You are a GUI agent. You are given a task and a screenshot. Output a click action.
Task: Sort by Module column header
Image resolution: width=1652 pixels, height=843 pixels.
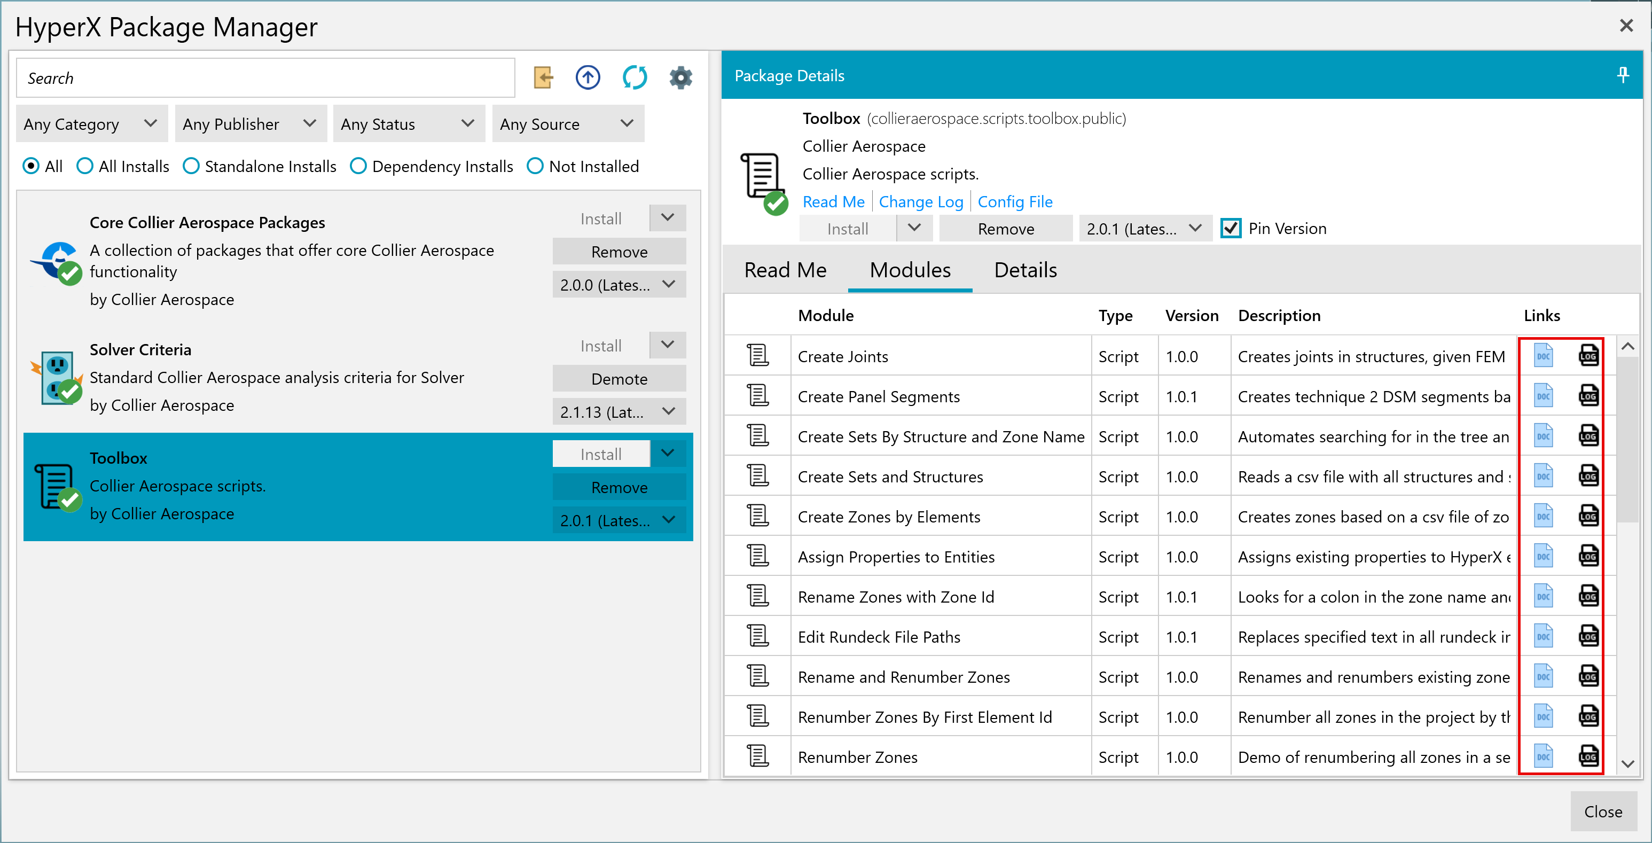coord(825,315)
